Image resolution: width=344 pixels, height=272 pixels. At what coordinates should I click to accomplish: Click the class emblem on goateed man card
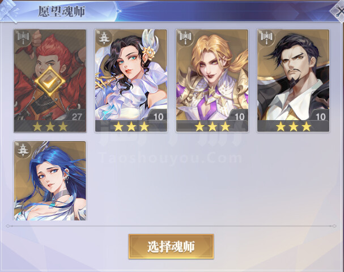pos(266,38)
